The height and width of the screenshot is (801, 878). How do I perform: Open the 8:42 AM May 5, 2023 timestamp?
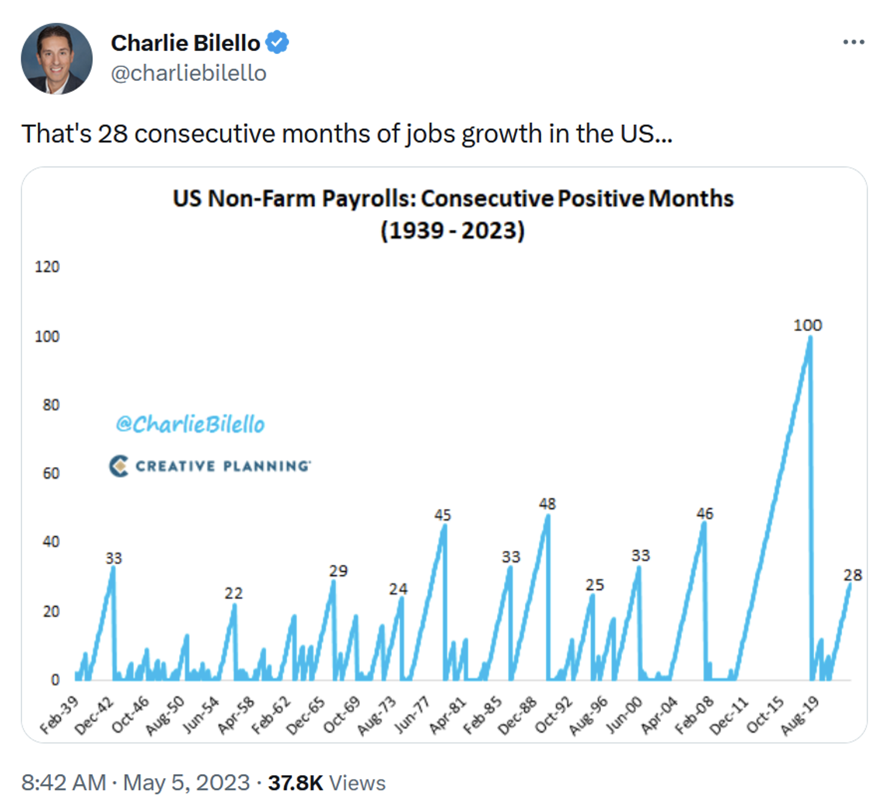(136, 782)
